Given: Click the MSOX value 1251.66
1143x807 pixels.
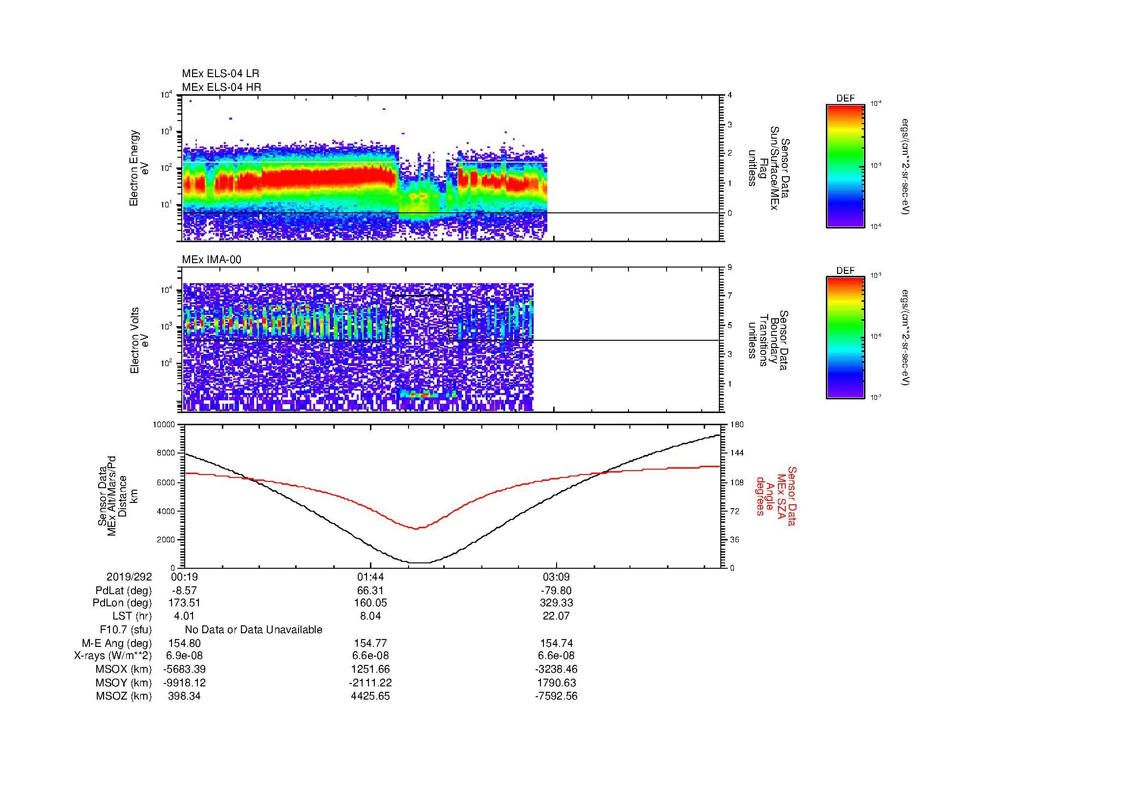Looking at the screenshot, I should 370,669.
